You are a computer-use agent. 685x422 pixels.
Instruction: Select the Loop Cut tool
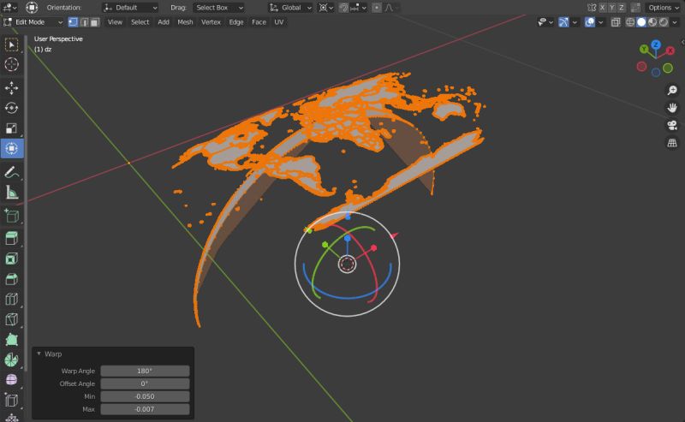click(x=11, y=299)
